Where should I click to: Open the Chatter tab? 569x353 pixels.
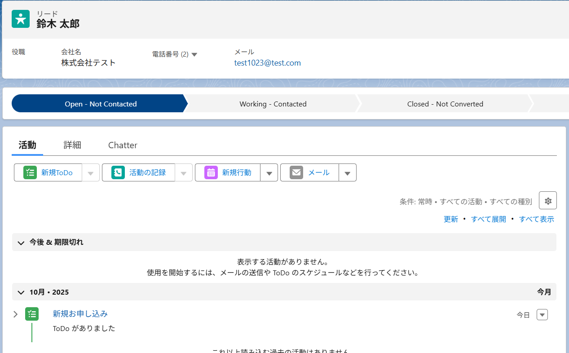(x=123, y=145)
